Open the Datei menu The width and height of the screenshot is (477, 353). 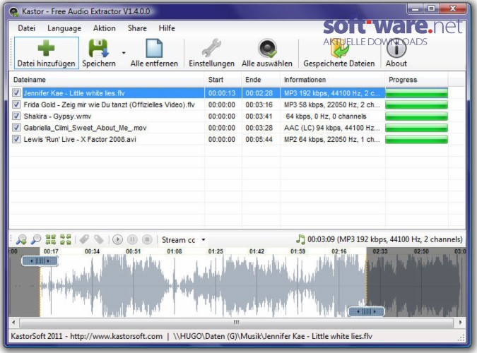26,28
